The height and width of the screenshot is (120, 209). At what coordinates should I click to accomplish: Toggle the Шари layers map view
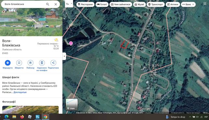point(72,104)
